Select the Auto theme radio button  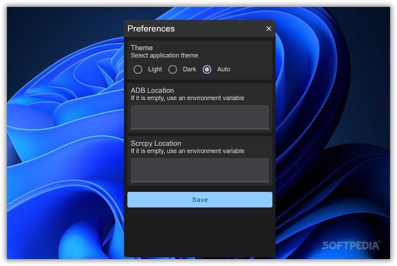[207, 69]
